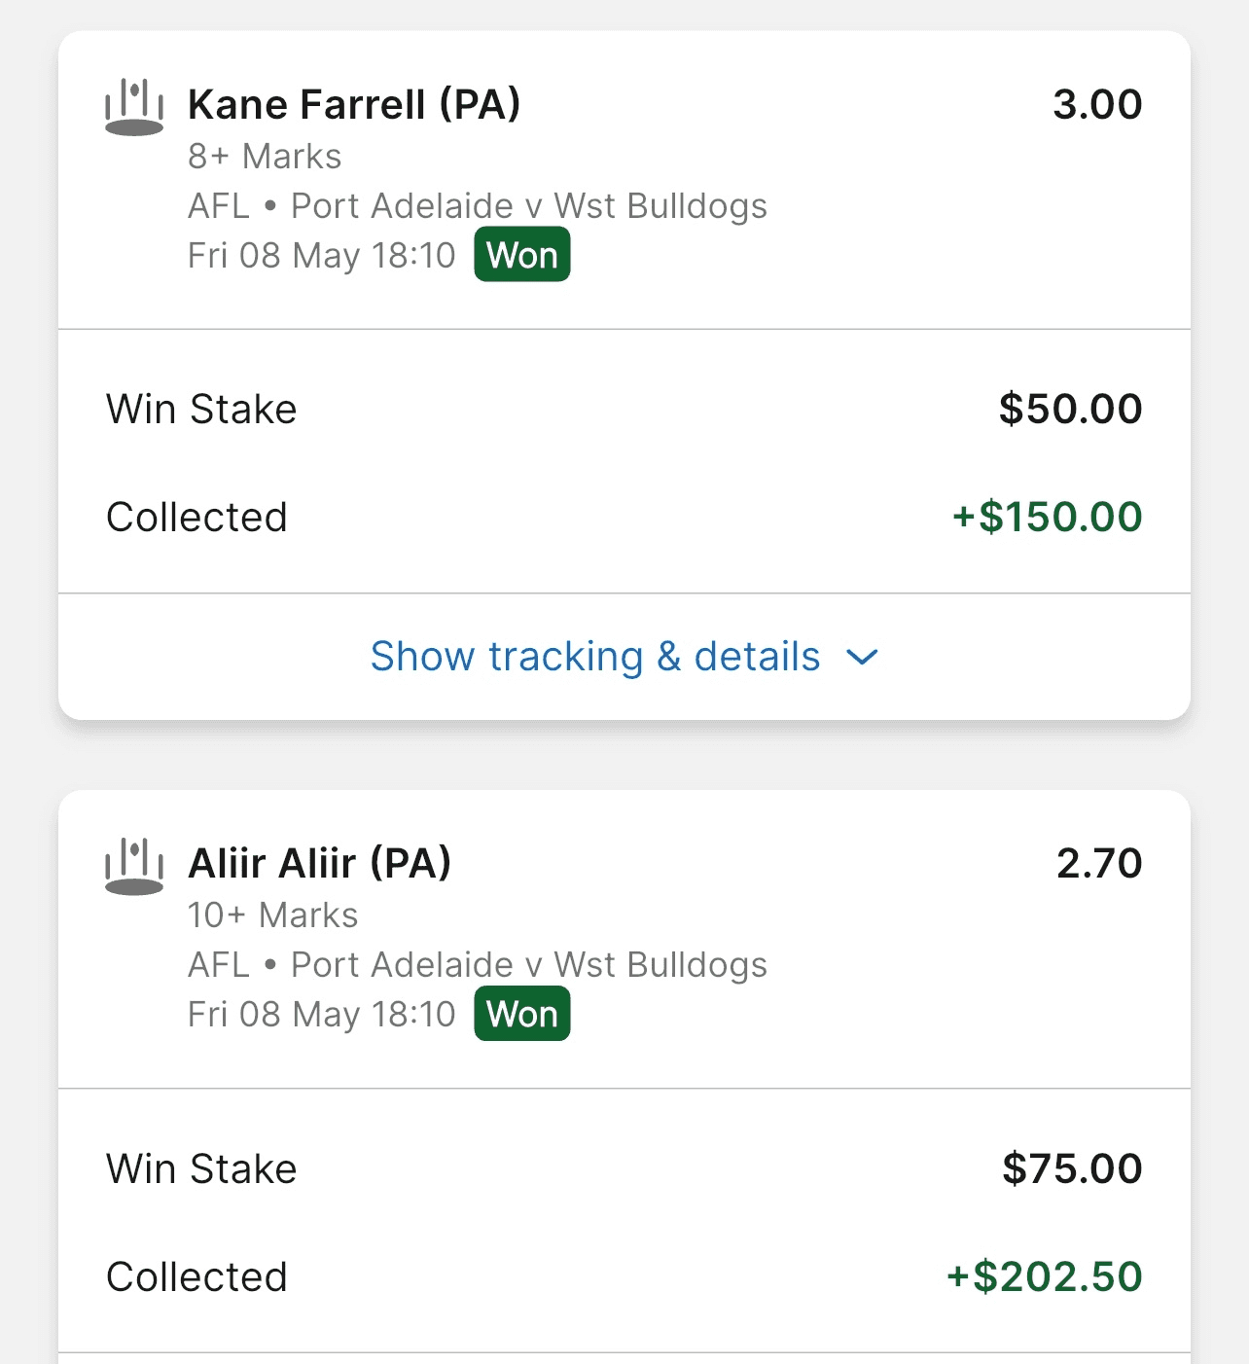Tap the +$150.00 collected amount

(x=1047, y=517)
